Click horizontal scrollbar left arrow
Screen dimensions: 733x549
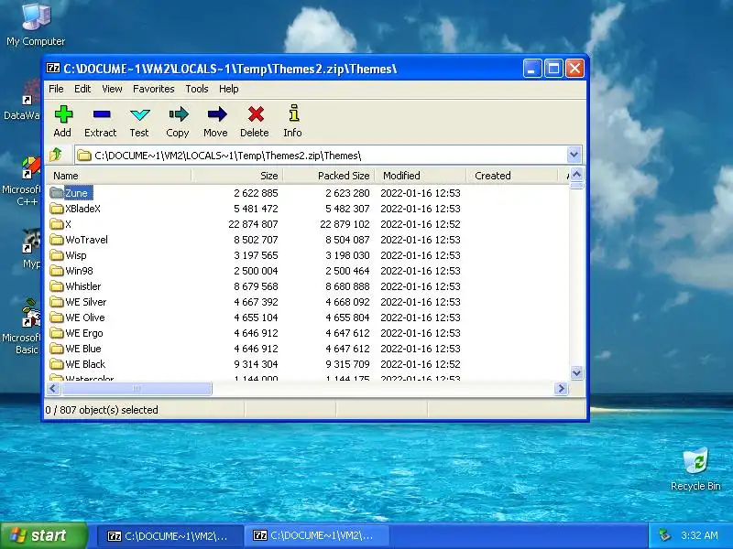[53, 388]
